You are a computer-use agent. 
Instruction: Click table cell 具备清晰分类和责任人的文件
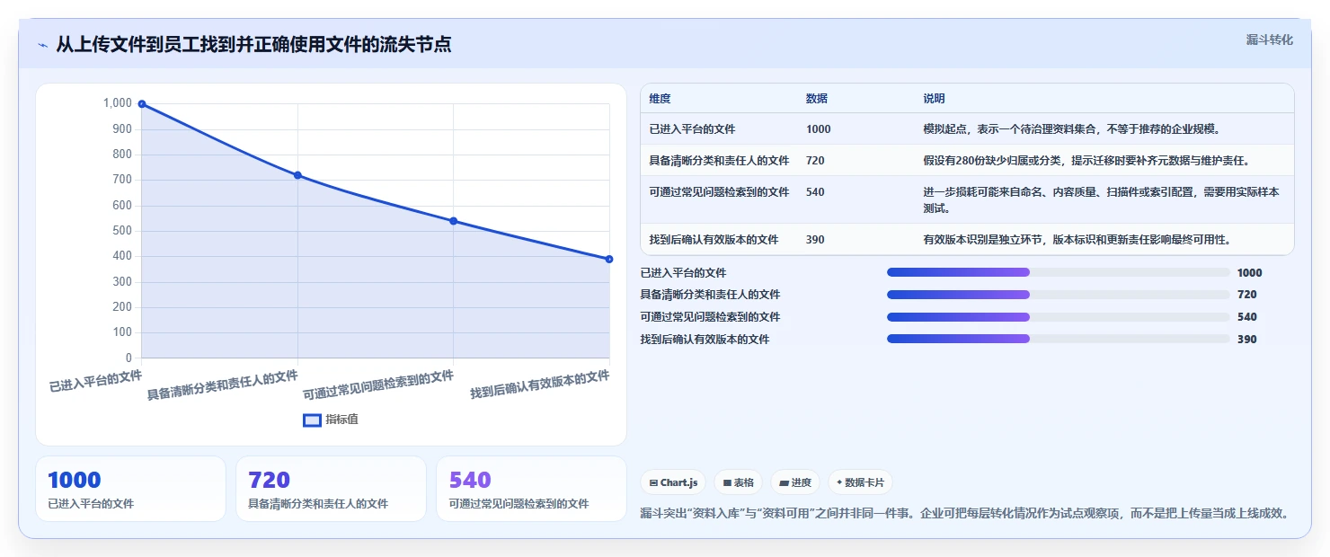tap(719, 161)
